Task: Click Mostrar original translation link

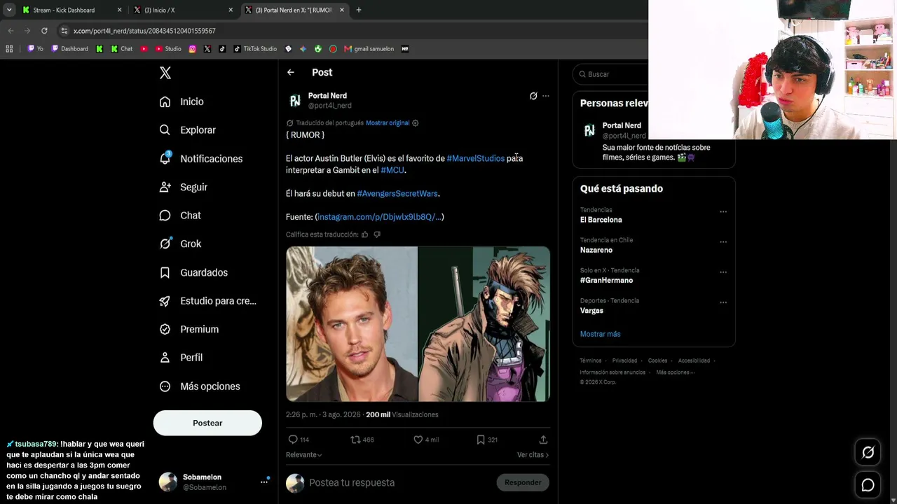Action: coord(388,123)
